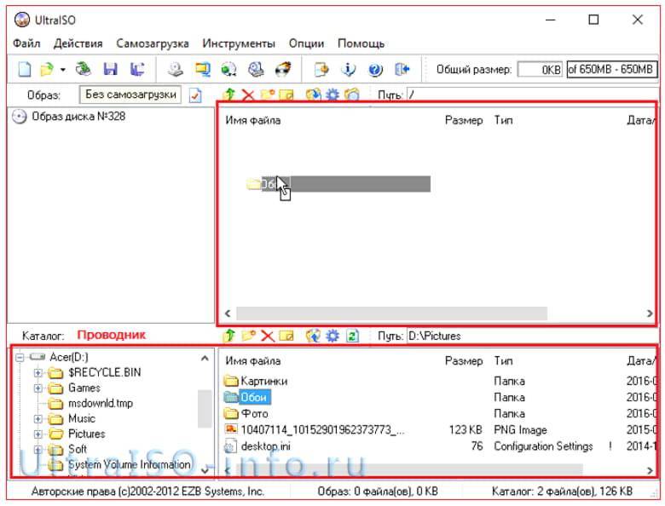This screenshot has width=665, height=506.
Task: Sort local files by Имя файла column
Action: [252, 361]
